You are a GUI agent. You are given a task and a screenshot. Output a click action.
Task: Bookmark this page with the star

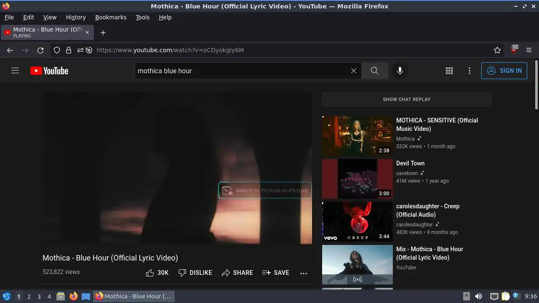coord(497,50)
